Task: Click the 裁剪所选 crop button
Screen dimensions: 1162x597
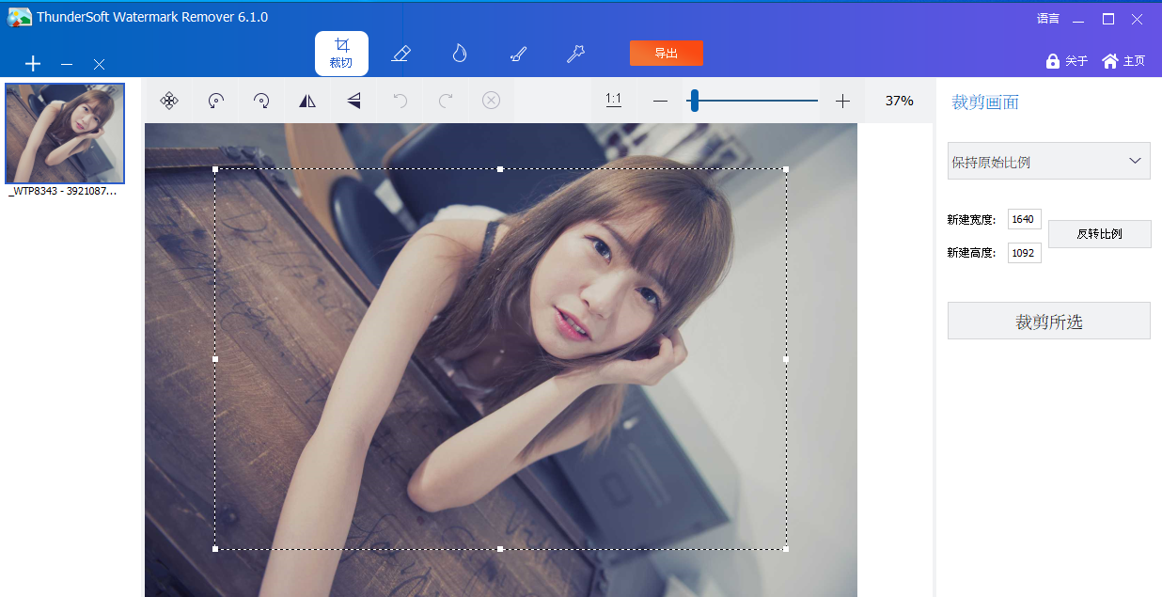Action: (x=1049, y=321)
